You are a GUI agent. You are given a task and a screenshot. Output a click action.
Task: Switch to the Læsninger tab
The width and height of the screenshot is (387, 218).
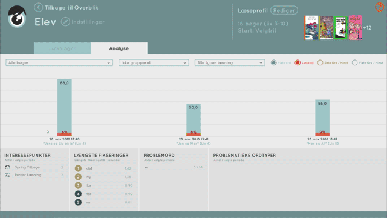click(62, 48)
